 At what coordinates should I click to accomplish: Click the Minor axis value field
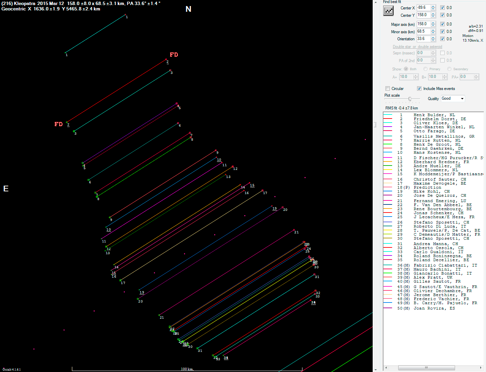[x=423, y=32]
